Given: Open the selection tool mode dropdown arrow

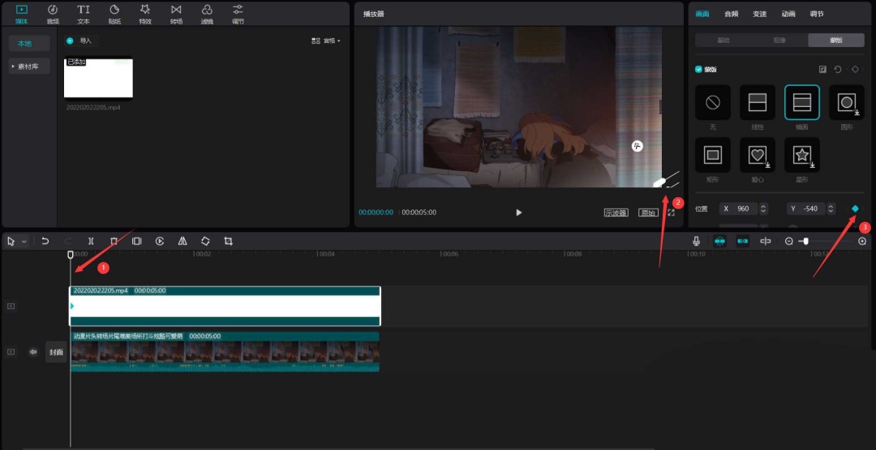Looking at the screenshot, I should tap(24, 242).
